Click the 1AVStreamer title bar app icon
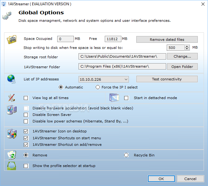This screenshot has height=186, width=208. (x=3, y=4)
